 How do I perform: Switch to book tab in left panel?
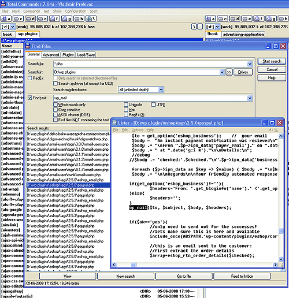tap(8, 35)
